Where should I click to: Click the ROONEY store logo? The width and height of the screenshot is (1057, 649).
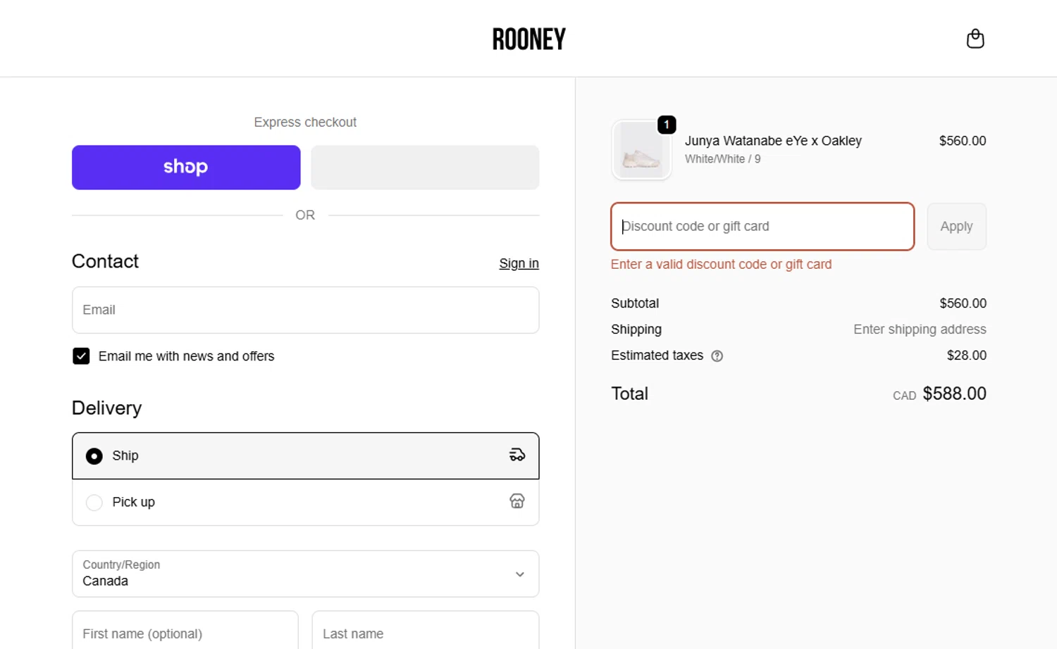528,39
